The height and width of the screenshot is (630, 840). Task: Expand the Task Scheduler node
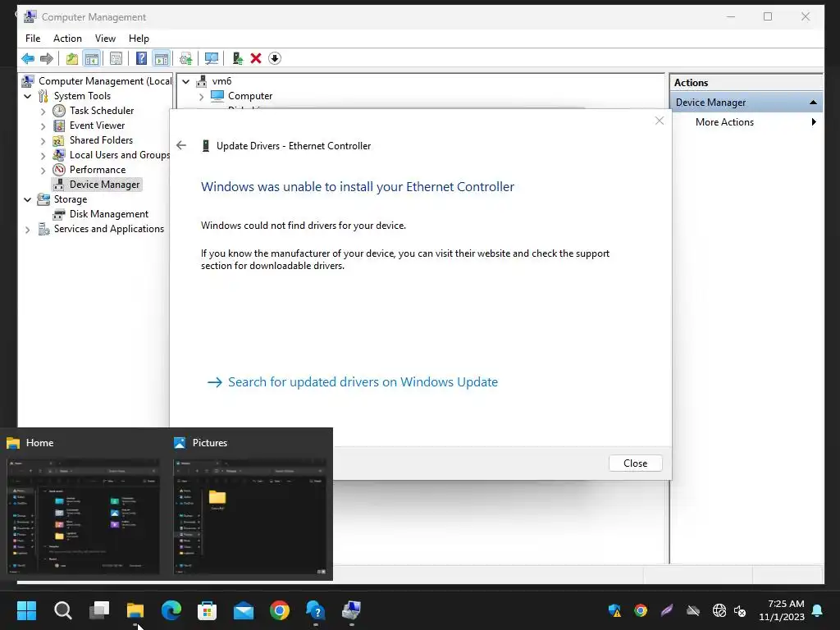coord(43,112)
